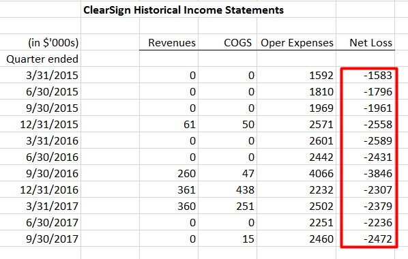408x259 pixels.
Task: Click the net loss cell -2472
Action: pos(365,239)
